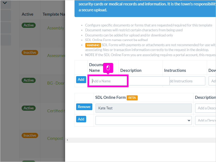The height and width of the screenshot is (162, 216).
Task: Click the Add Instructions input field
Action: 187,81
